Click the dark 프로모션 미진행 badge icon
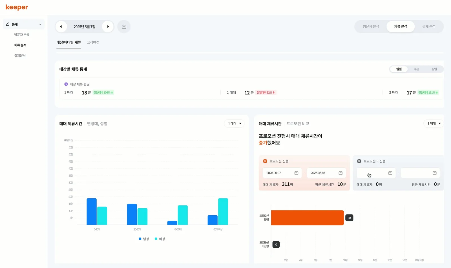The height and width of the screenshot is (268, 451). (x=359, y=161)
